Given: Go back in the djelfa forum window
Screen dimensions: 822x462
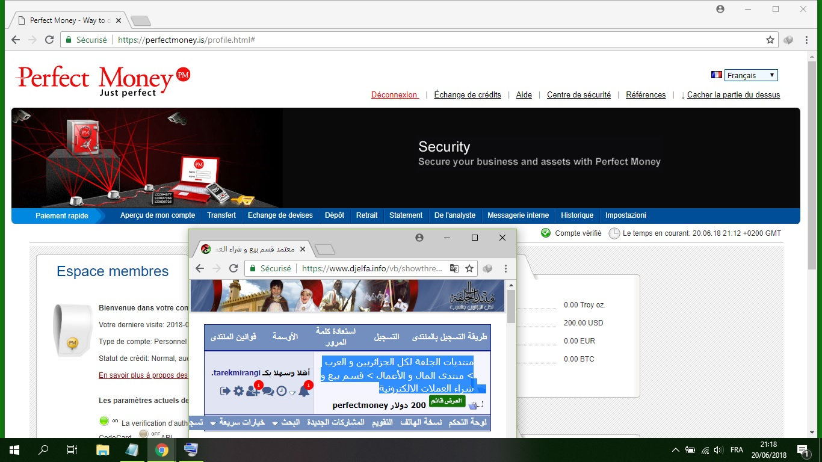Looking at the screenshot, I should coord(200,268).
